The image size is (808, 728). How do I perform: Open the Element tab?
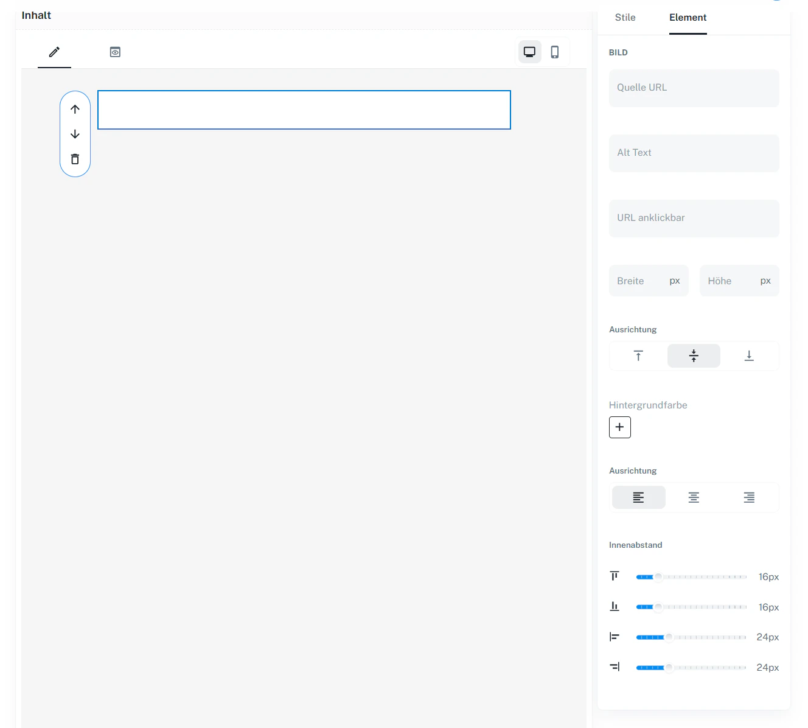[688, 18]
